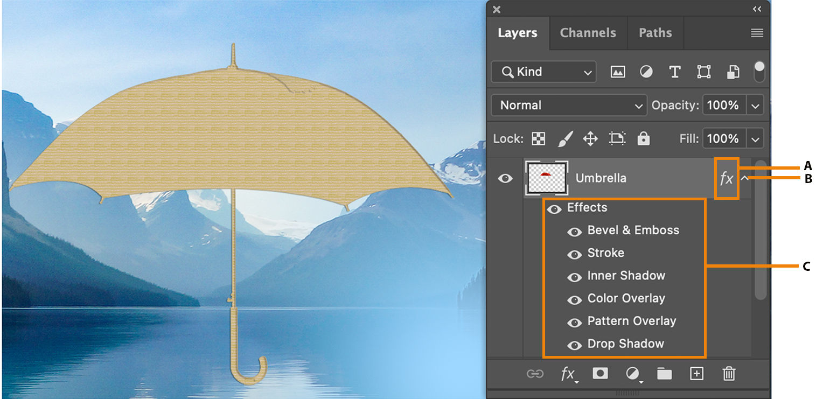This screenshot has width=816, height=399.
Task: Toggle visibility of Bevel & Emboss effect
Action: tap(575, 232)
